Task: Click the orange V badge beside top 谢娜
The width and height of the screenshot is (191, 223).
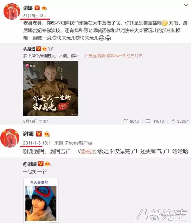Action: [x=37, y=8]
